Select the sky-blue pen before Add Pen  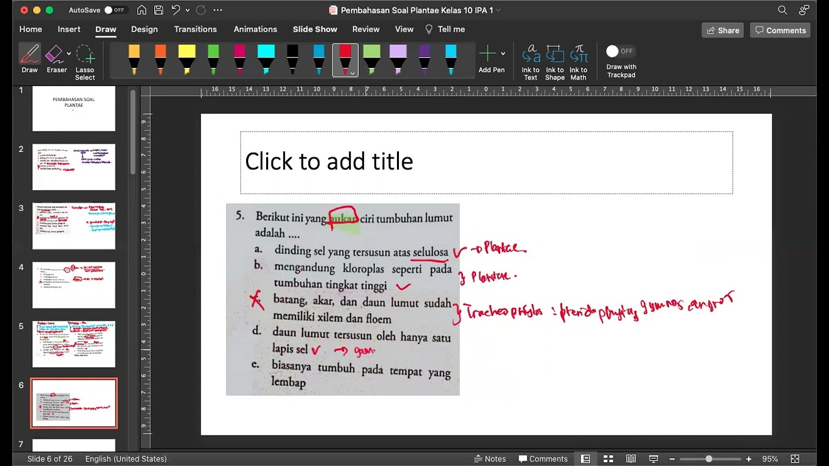(451, 60)
